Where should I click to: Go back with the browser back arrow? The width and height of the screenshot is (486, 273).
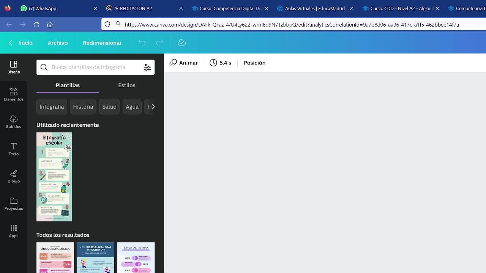click(x=9, y=25)
